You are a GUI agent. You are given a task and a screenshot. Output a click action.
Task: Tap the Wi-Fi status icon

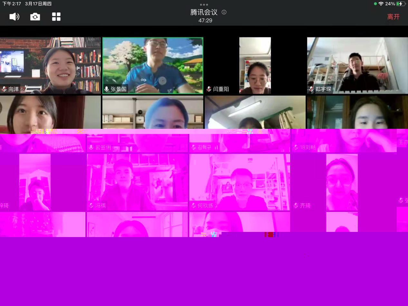pyautogui.click(x=381, y=4)
